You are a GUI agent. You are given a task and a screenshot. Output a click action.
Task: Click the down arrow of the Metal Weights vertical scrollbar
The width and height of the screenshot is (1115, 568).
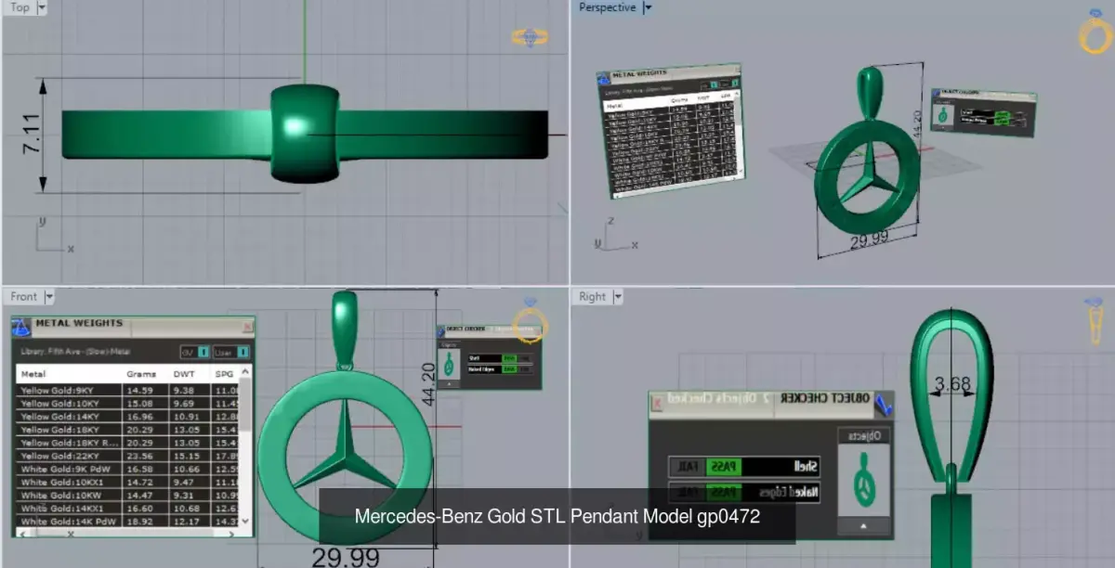[245, 523]
